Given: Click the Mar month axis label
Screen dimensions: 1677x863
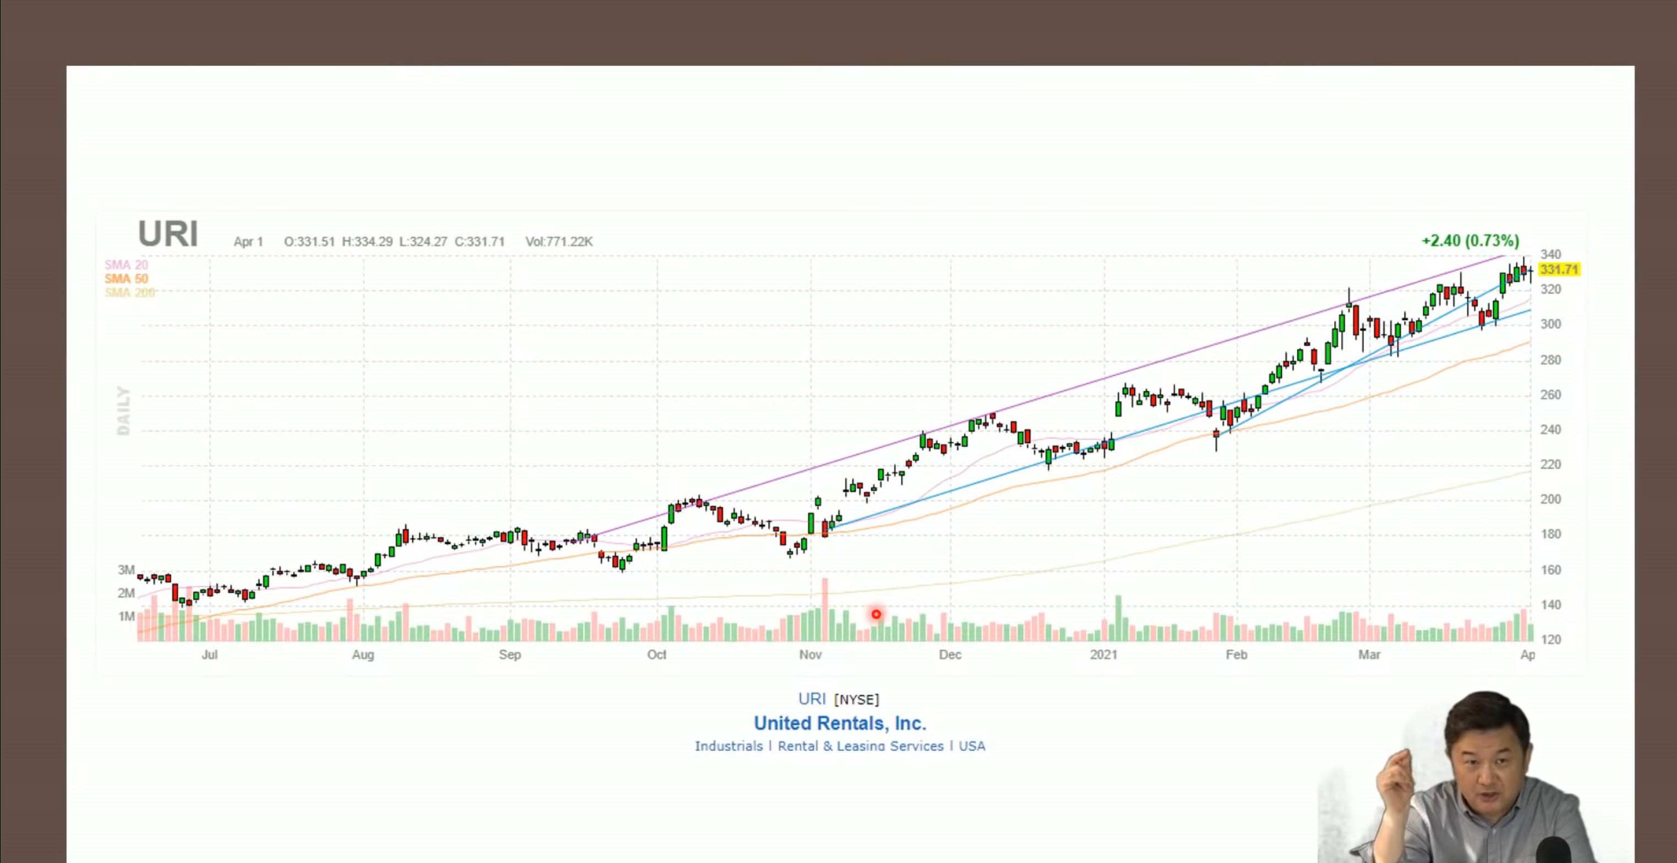Looking at the screenshot, I should tap(1369, 655).
